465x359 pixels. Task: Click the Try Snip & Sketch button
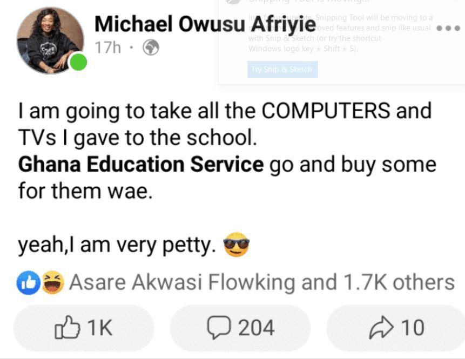tap(282, 69)
